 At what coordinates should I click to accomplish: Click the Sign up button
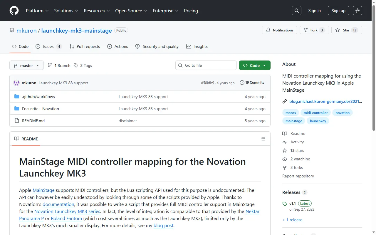point(338,11)
